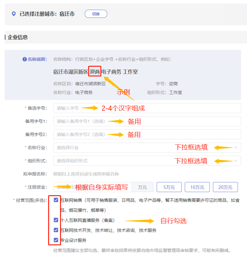Screen dimensions: 247x261
Task: Uncheck the 互联网销售 business scope checkbox
Action: tap(56, 200)
